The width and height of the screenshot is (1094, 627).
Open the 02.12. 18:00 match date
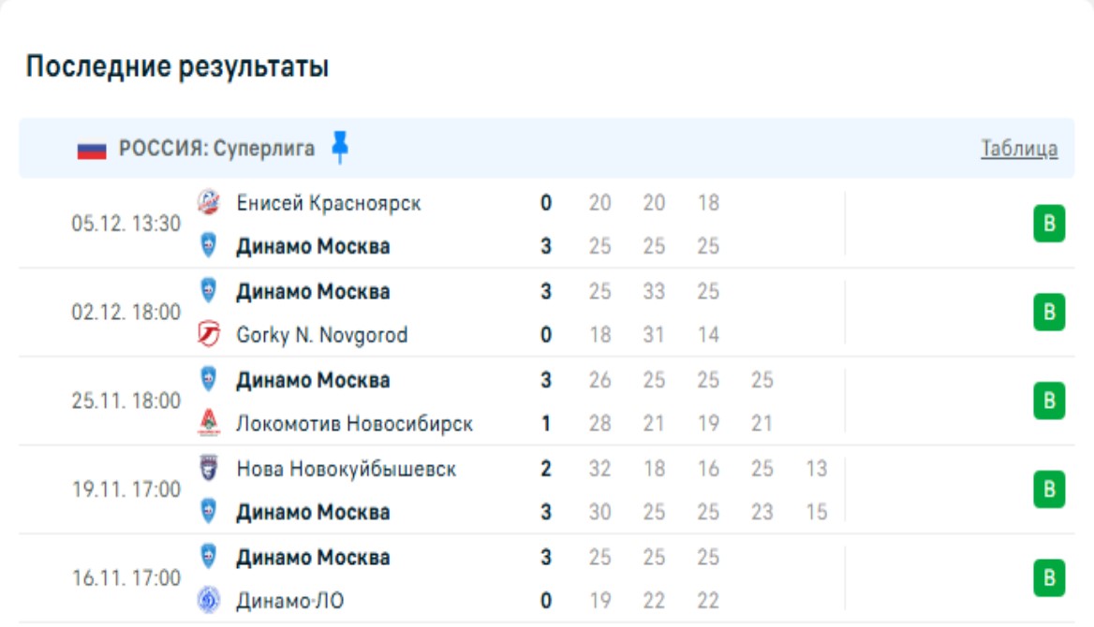pyautogui.click(x=126, y=313)
